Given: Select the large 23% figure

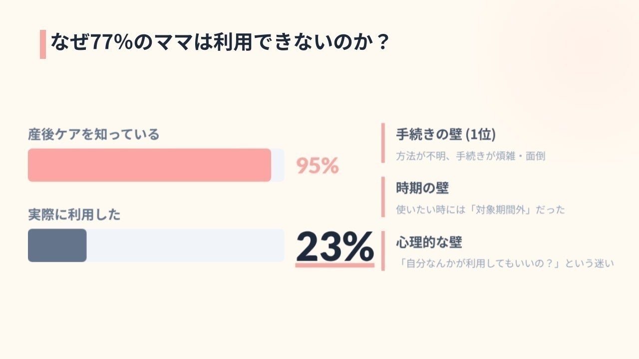Looking at the screenshot, I should 334,245.
